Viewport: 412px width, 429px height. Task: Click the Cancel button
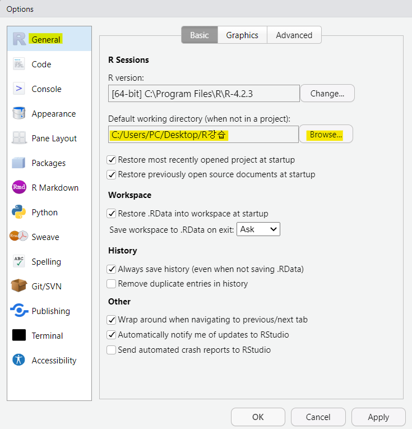pyautogui.click(x=318, y=417)
